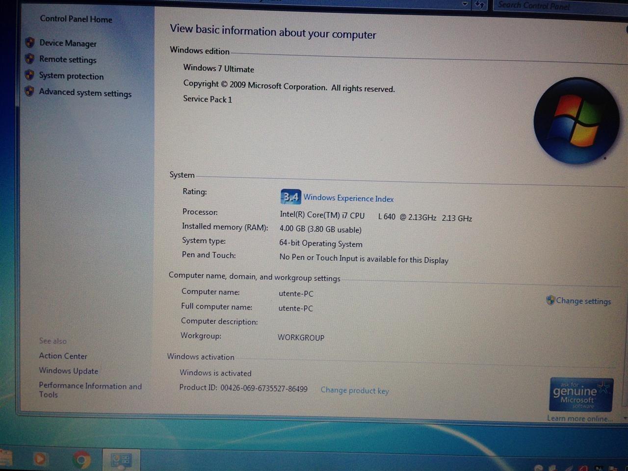Click the shield icon beside Advanced system settings

[x=29, y=91]
